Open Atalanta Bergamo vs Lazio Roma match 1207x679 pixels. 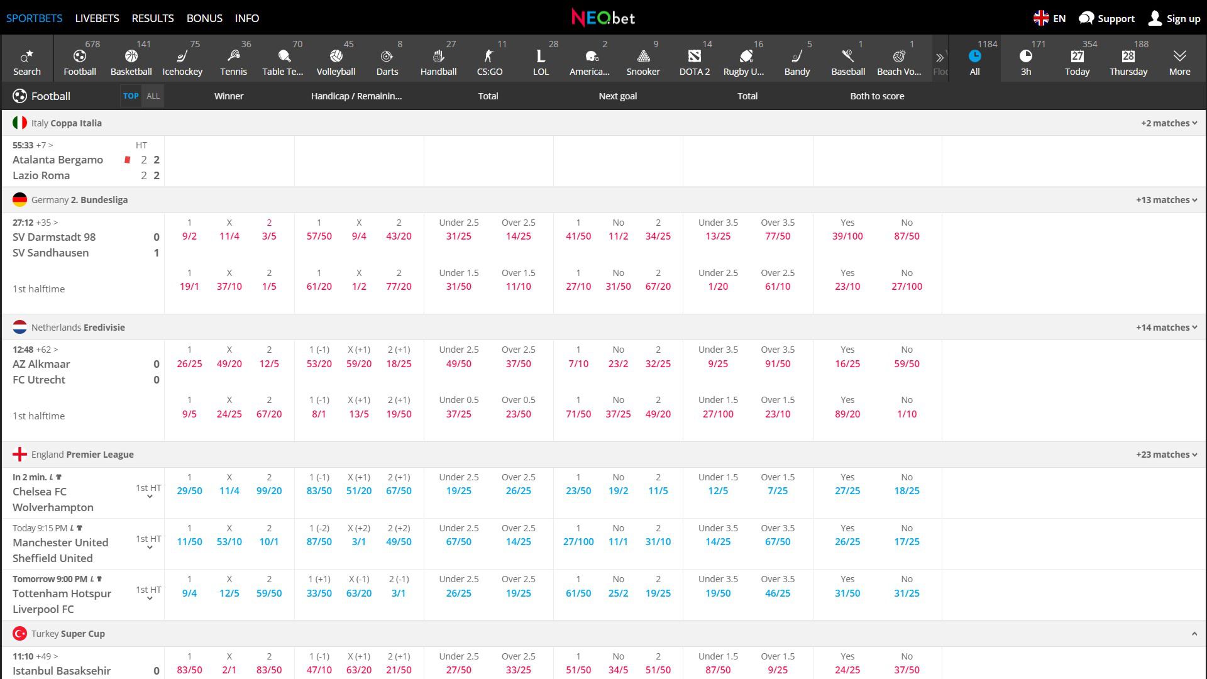pos(83,161)
